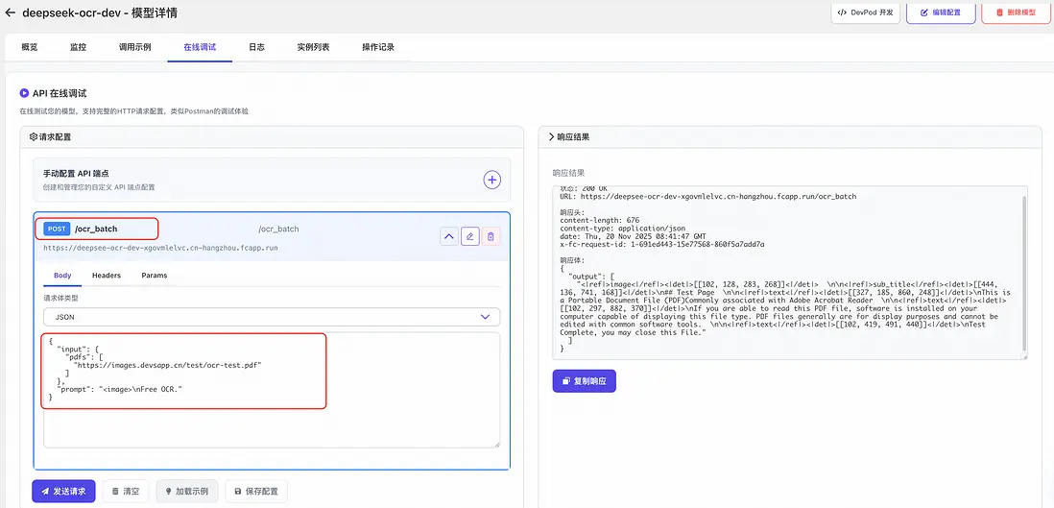Open the JSON request body type dropdown
1054x508 pixels.
tap(272, 317)
